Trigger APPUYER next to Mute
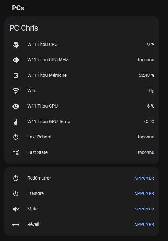This screenshot has height=241, width=168. [x=144, y=209]
